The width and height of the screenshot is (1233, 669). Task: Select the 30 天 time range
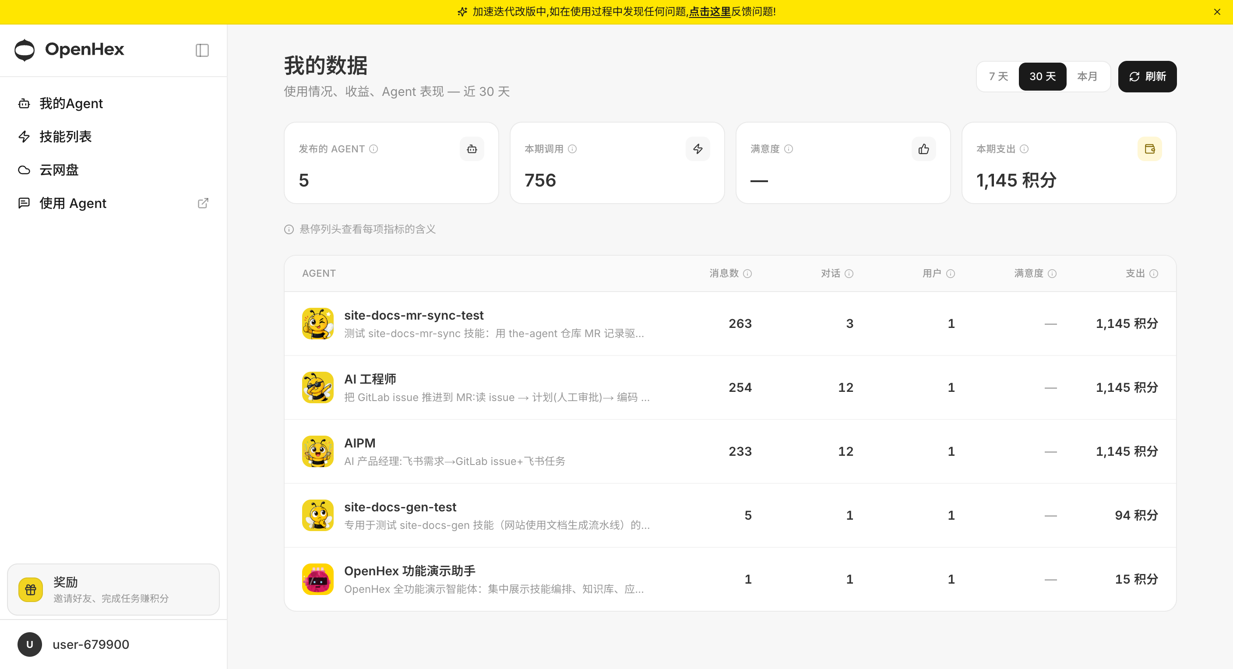click(x=1043, y=77)
